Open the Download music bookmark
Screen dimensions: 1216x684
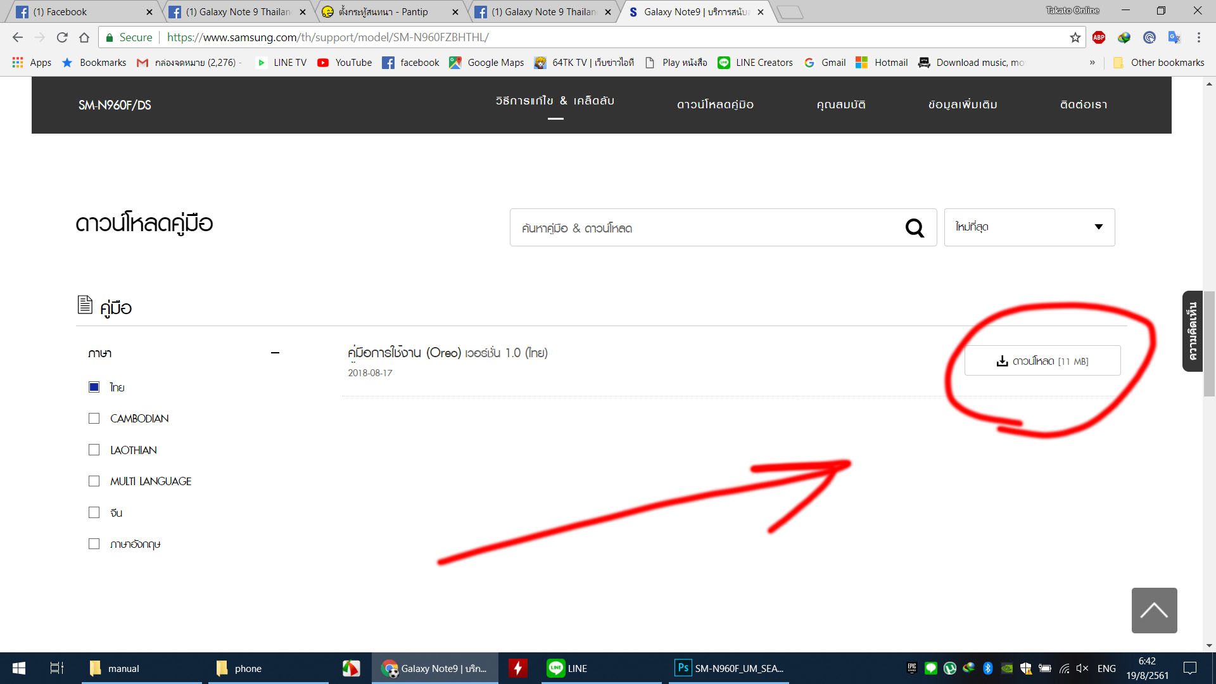972,62
